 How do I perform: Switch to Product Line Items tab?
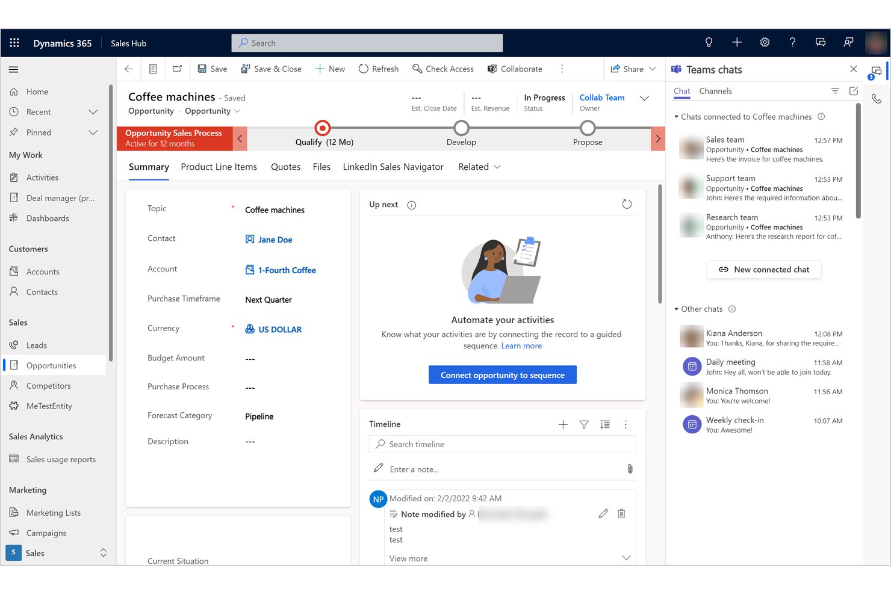click(x=219, y=167)
